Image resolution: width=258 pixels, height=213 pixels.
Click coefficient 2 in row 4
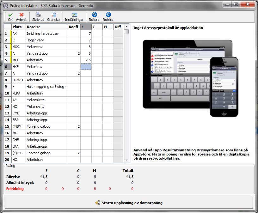[x=74, y=53]
